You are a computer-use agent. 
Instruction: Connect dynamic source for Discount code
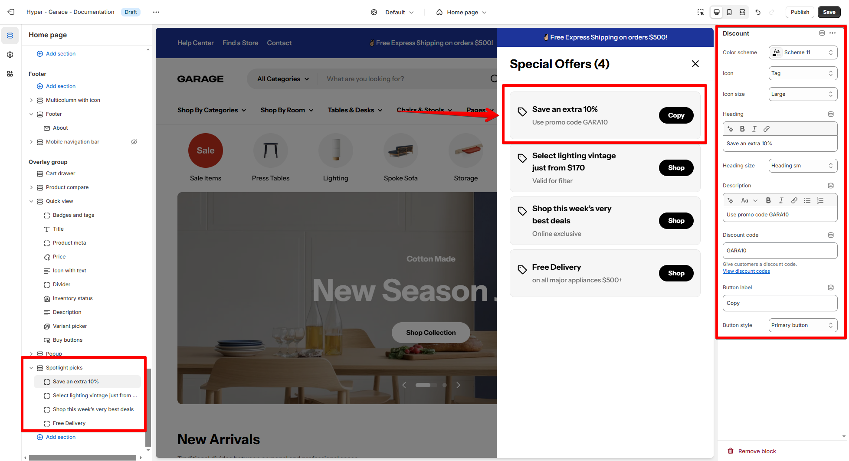point(831,235)
